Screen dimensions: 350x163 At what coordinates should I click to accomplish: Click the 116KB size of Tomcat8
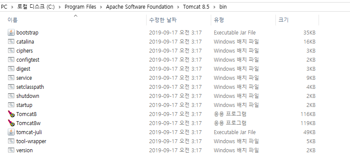pyautogui.click(x=308, y=114)
